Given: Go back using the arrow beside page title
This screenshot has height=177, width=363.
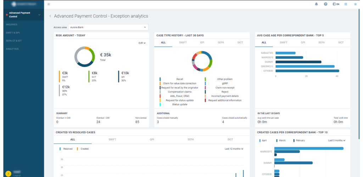Looking at the screenshot, I should coord(50,16).
